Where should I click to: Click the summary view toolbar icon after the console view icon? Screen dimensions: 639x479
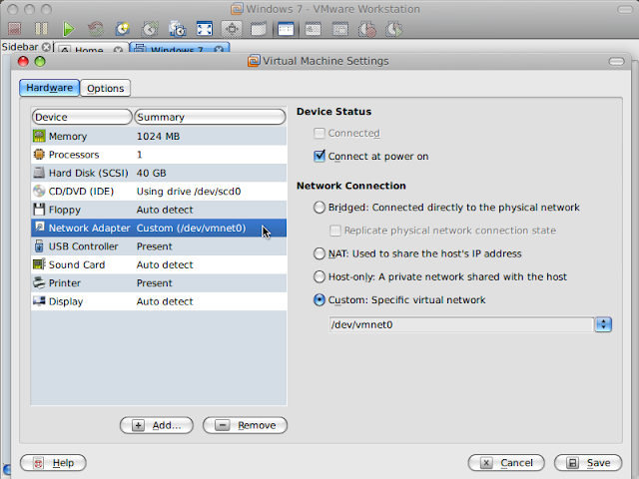coord(313,29)
